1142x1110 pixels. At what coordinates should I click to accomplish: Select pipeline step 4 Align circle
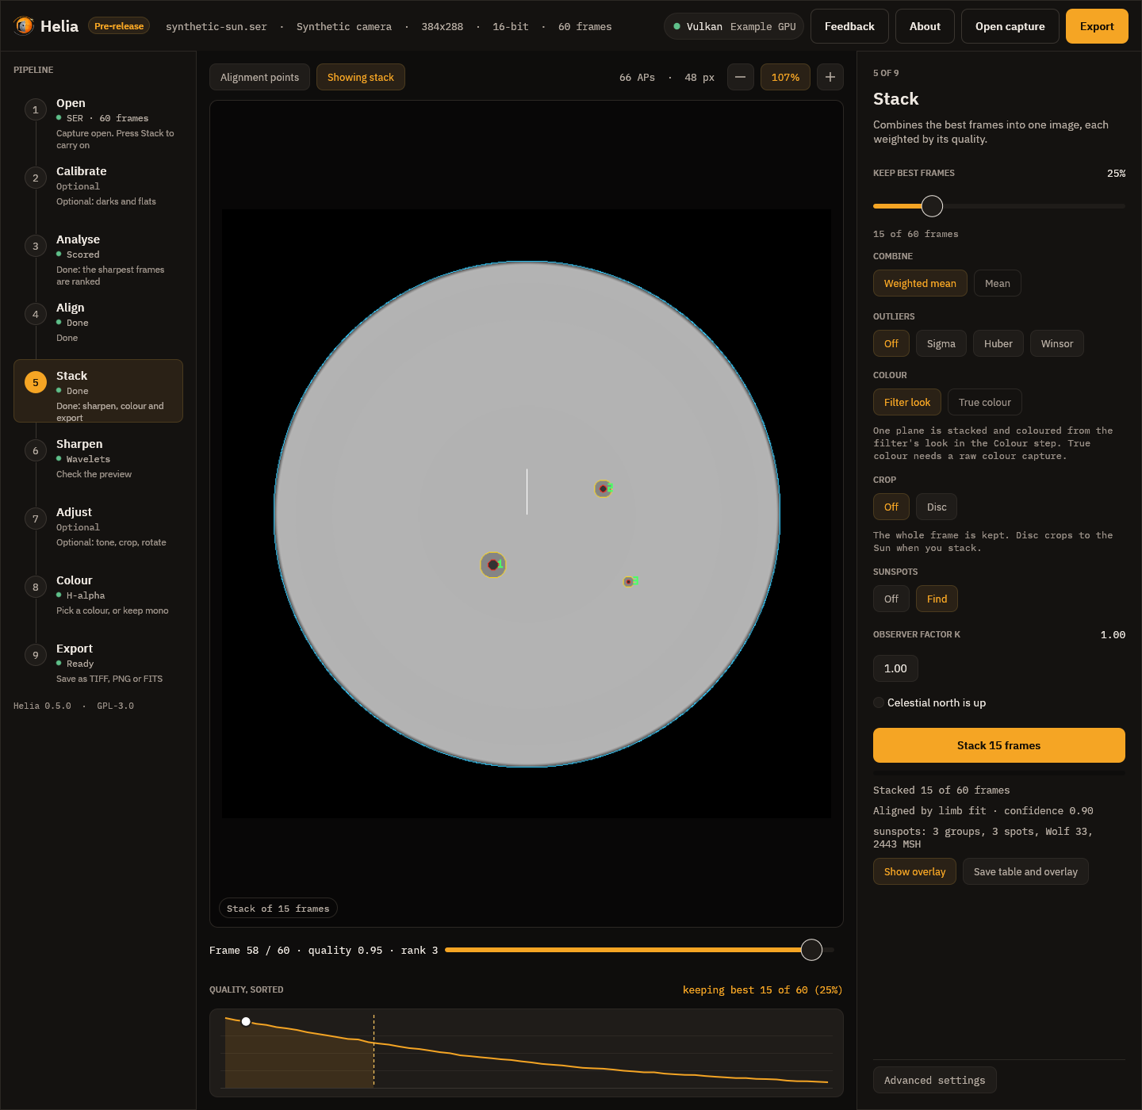point(35,314)
